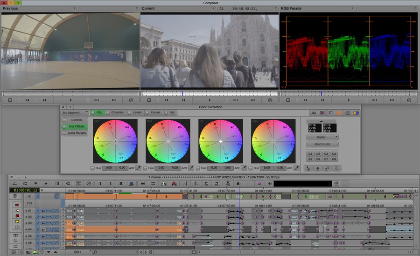Open the Src Segment relationship dropdown
Viewport: 420px width, 256px height.
click(75, 112)
